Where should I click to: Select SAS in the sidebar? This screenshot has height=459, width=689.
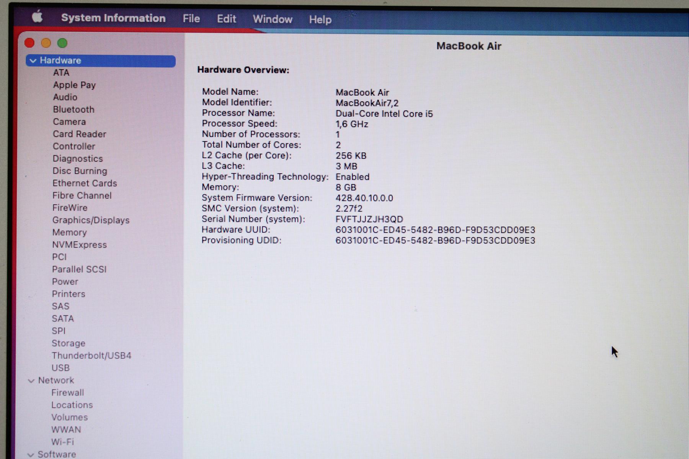pyautogui.click(x=60, y=306)
